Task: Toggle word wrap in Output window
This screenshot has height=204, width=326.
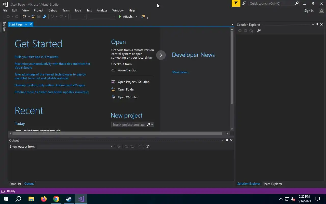Action: point(147,146)
